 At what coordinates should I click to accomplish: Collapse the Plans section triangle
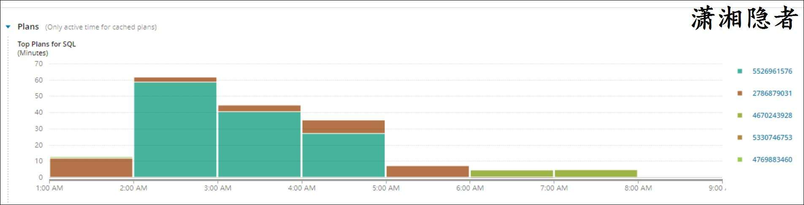point(8,27)
